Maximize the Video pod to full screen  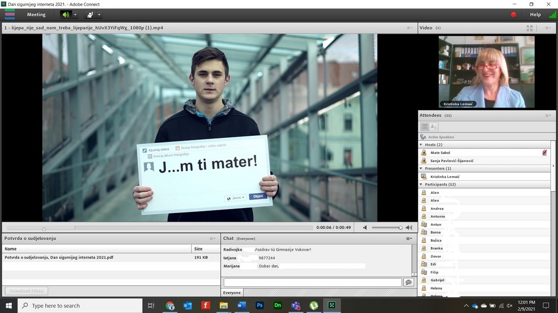point(530,28)
